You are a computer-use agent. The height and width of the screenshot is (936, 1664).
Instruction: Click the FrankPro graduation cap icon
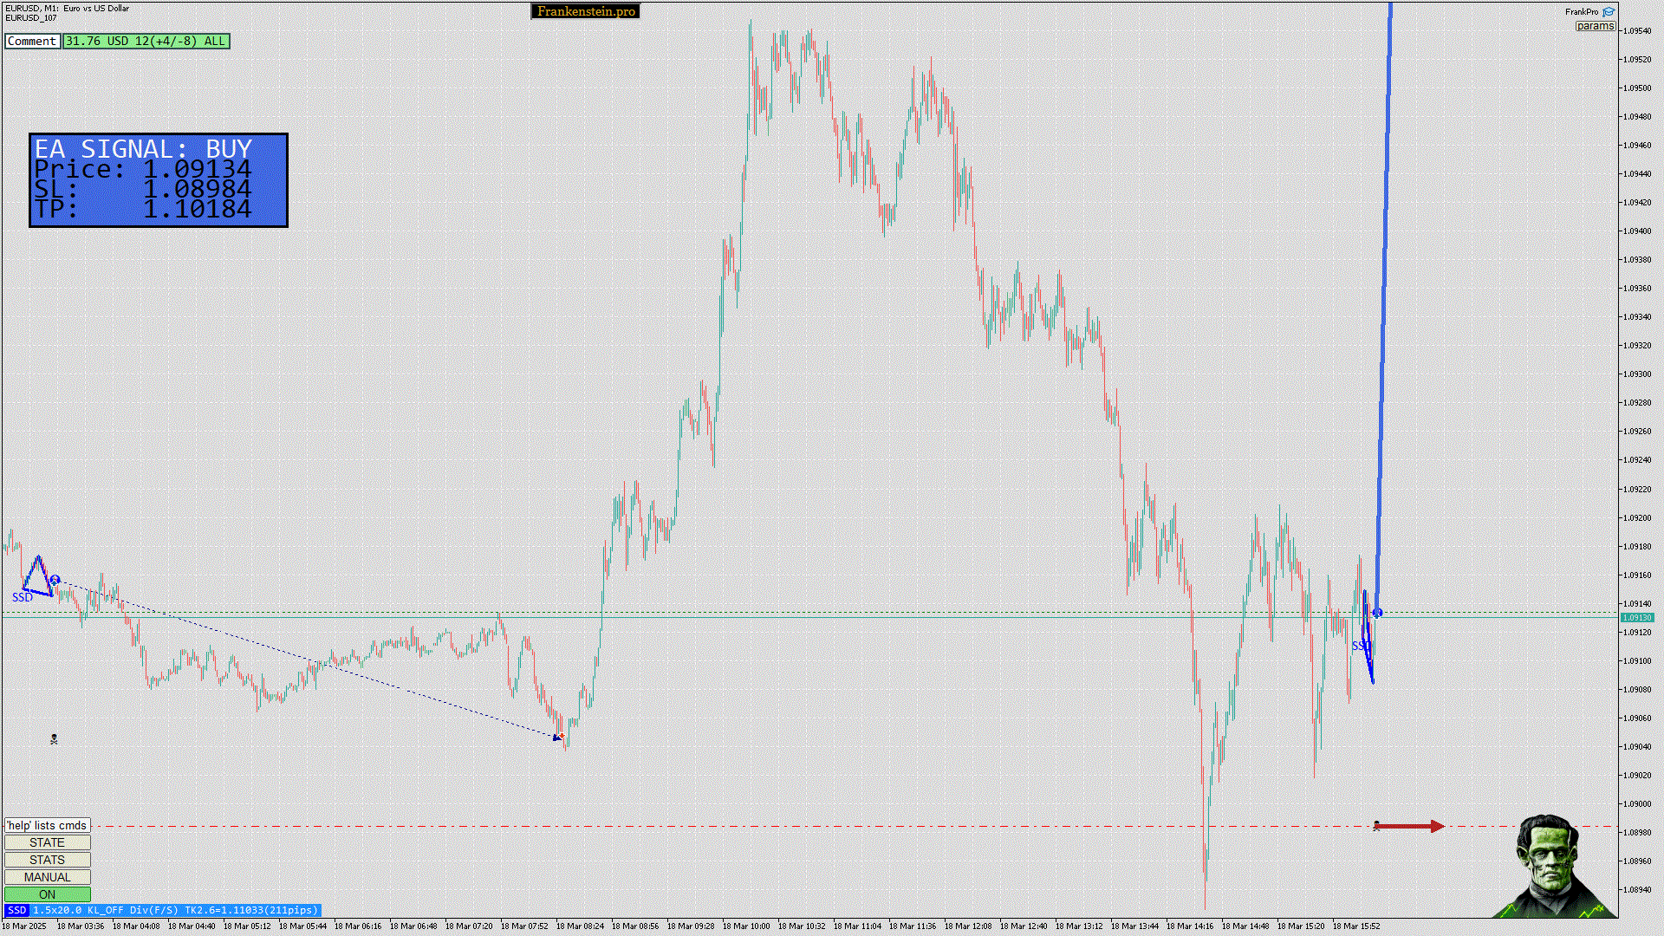pos(1609,12)
